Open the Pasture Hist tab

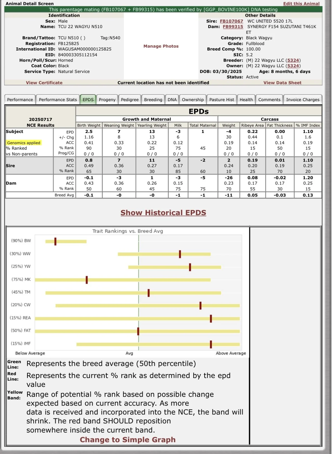(222, 100)
